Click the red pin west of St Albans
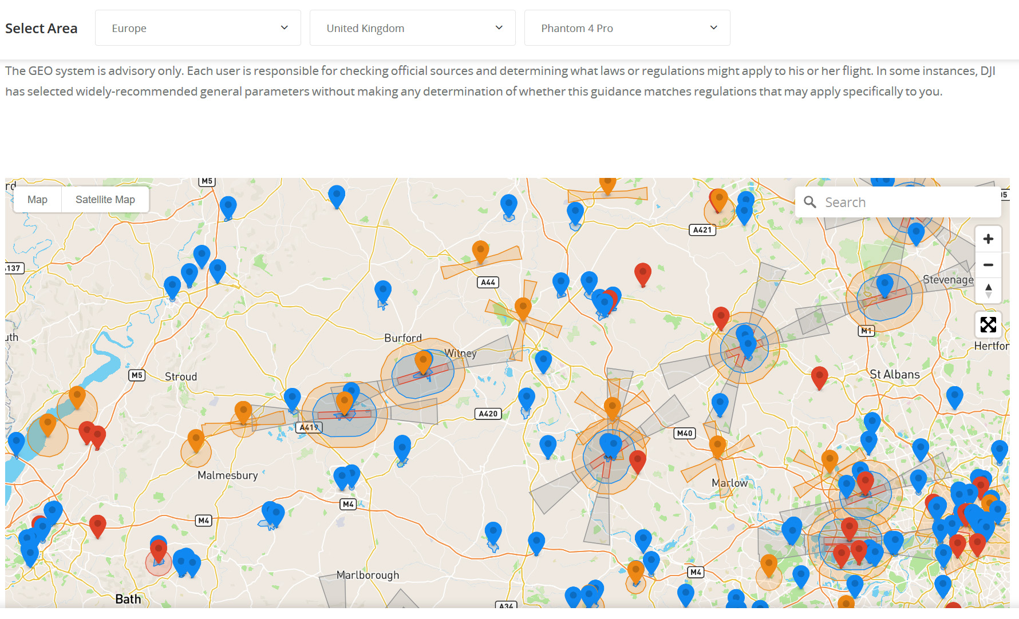The image size is (1019, 619). coord(819,378)
